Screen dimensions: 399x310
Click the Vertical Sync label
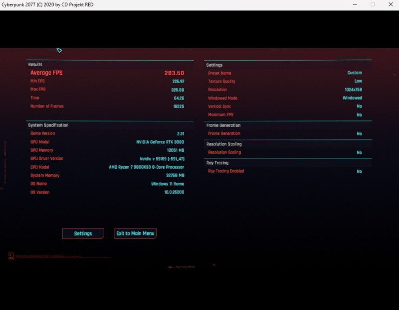click(x=219, y=106)
